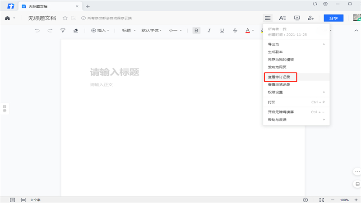Viewport: 361px width, 203px height.
Task: Switch to the 无标题文档 tab
Action: pyautogui.click(x=50, y=6)
